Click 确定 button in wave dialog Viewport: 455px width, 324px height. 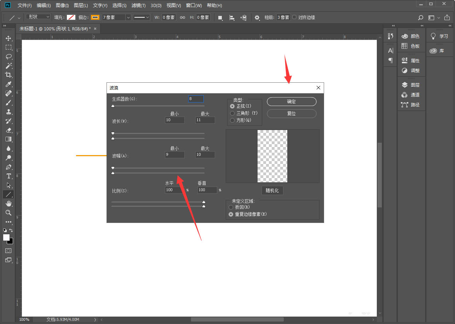(291, 102)
